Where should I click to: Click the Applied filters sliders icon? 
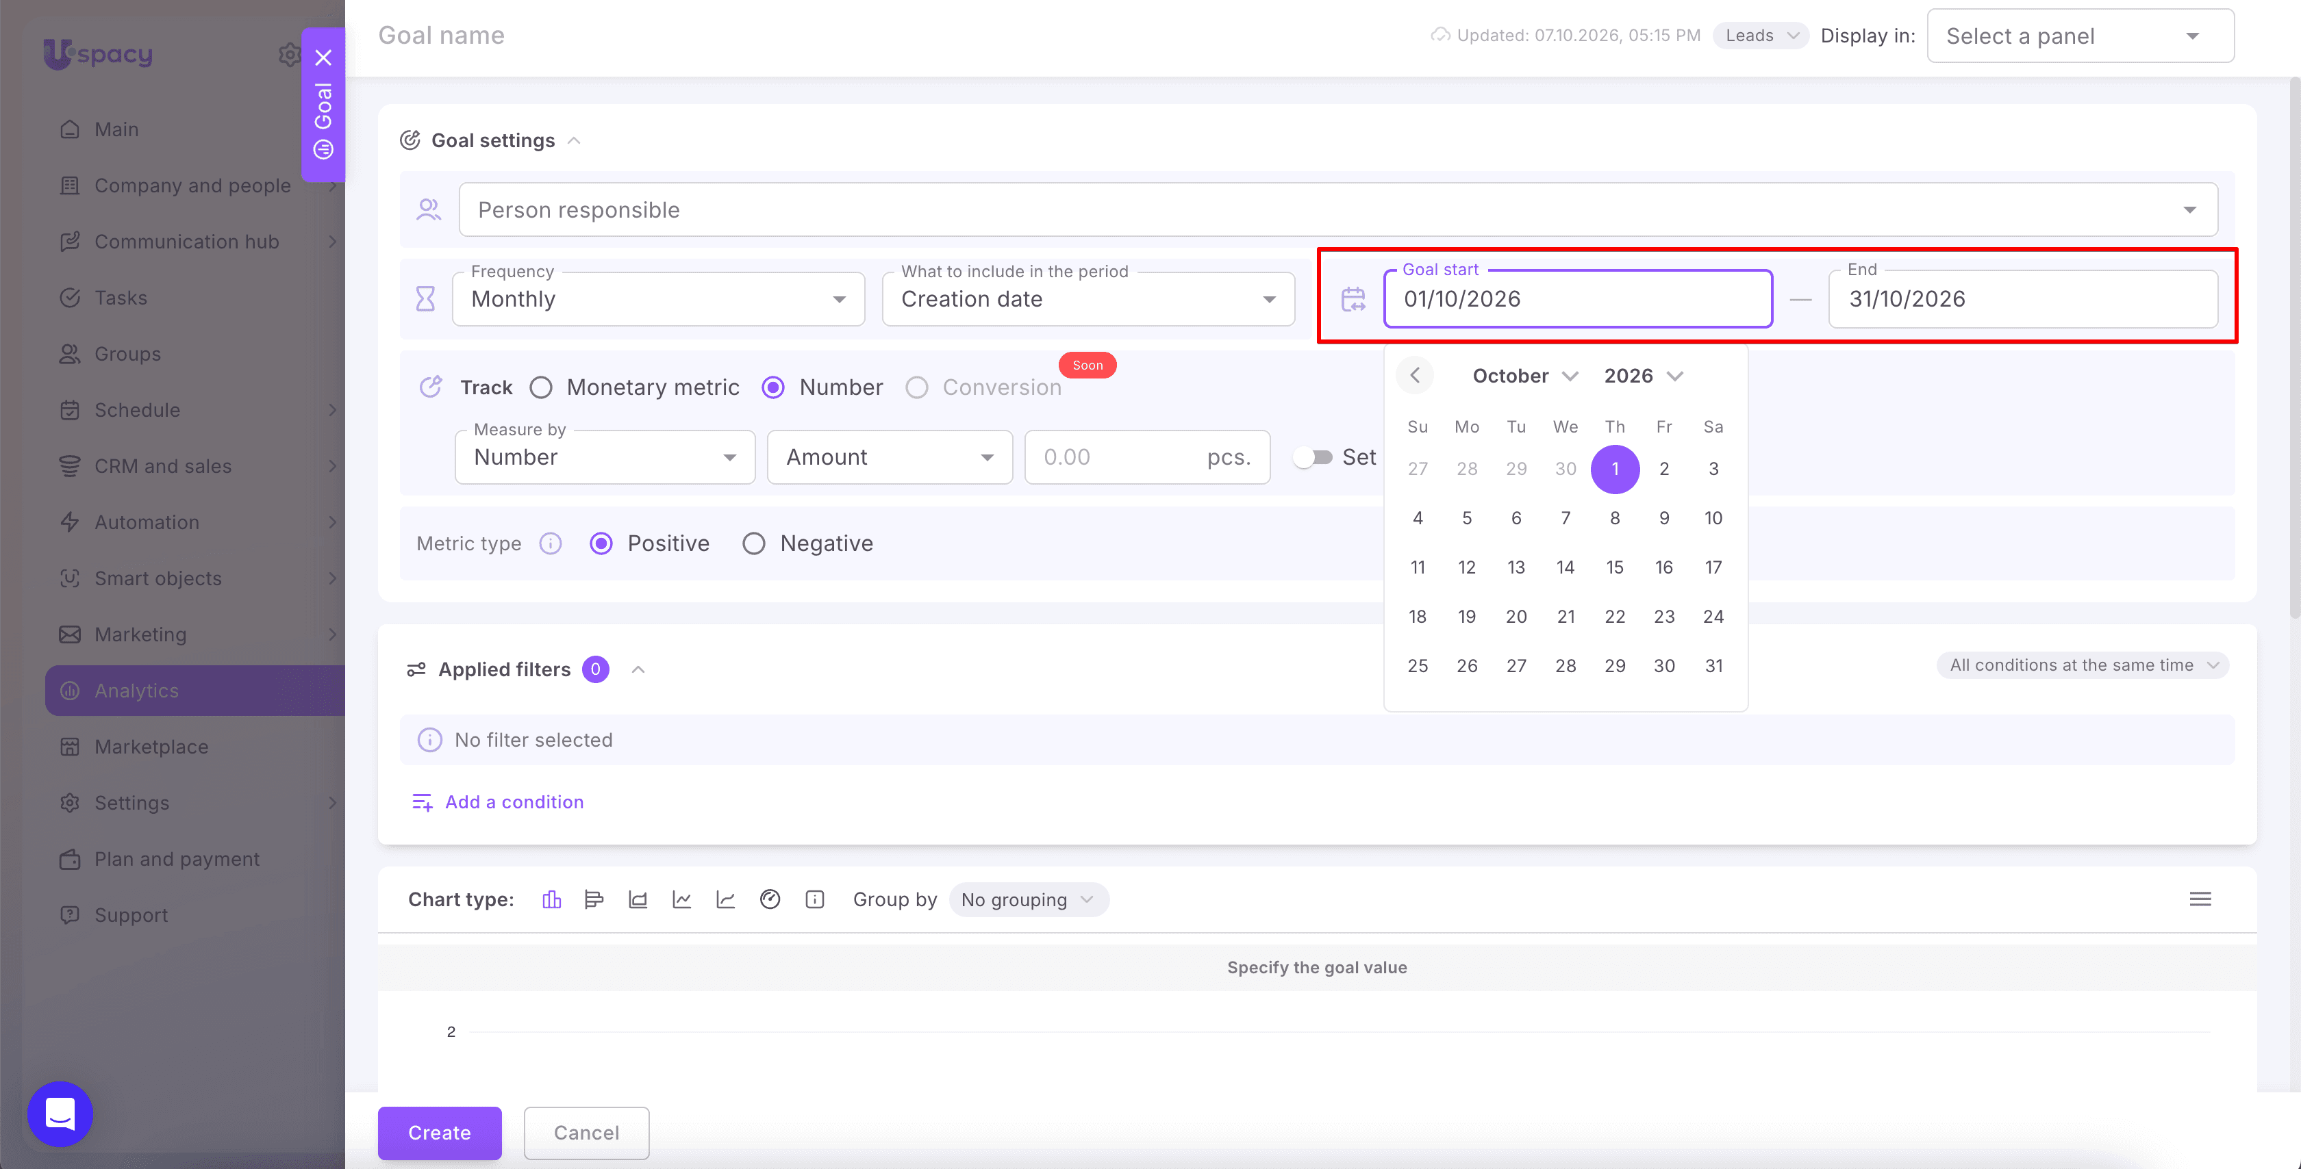(416, 670)
